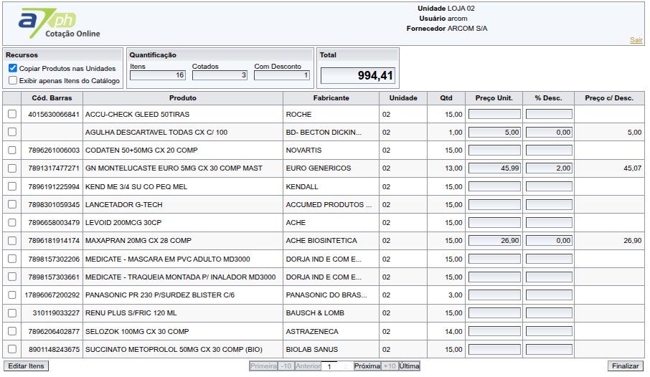
Task: Click % Desc. field for RENU PLUS
Action: click(x=549, y=313)
